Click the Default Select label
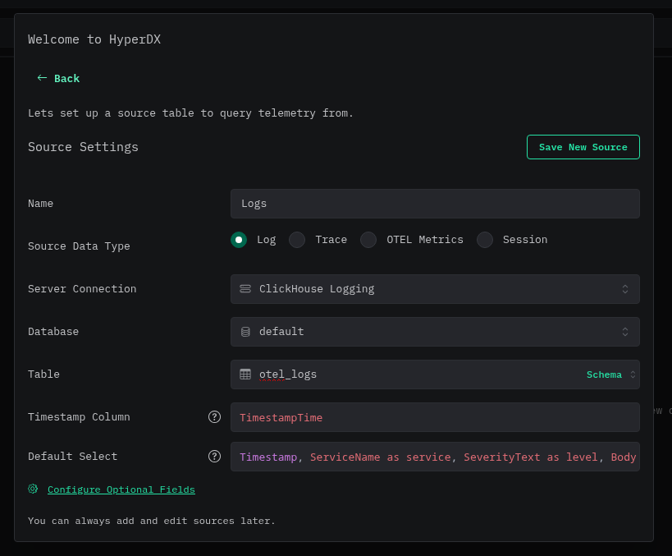The height and width of the screenshot is (556, 672). 72,457
